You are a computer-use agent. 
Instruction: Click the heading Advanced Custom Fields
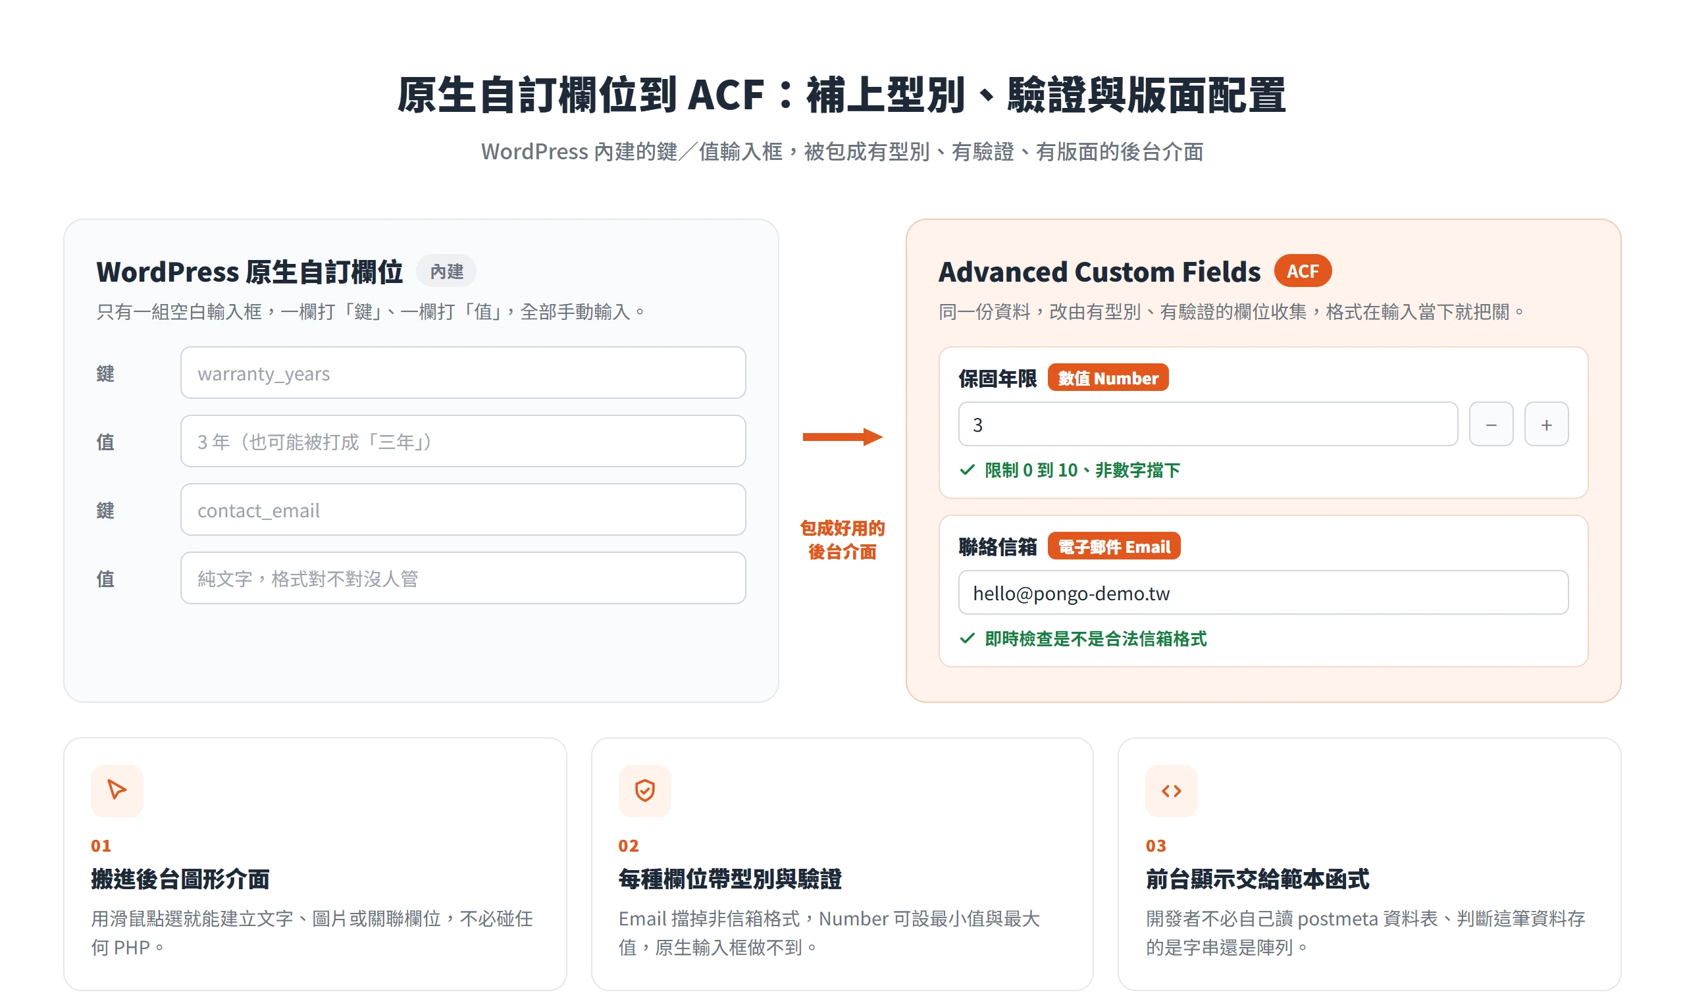[1099, 271]
